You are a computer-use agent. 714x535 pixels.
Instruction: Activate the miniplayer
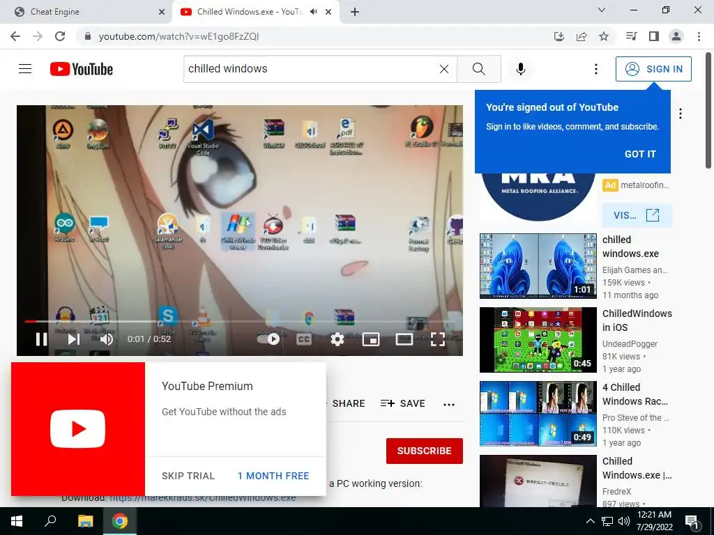371,339
